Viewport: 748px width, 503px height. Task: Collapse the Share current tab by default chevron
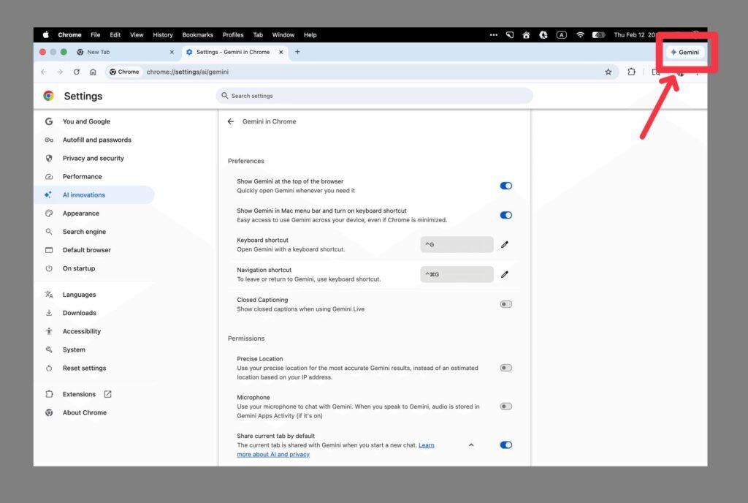click(471, 445)
